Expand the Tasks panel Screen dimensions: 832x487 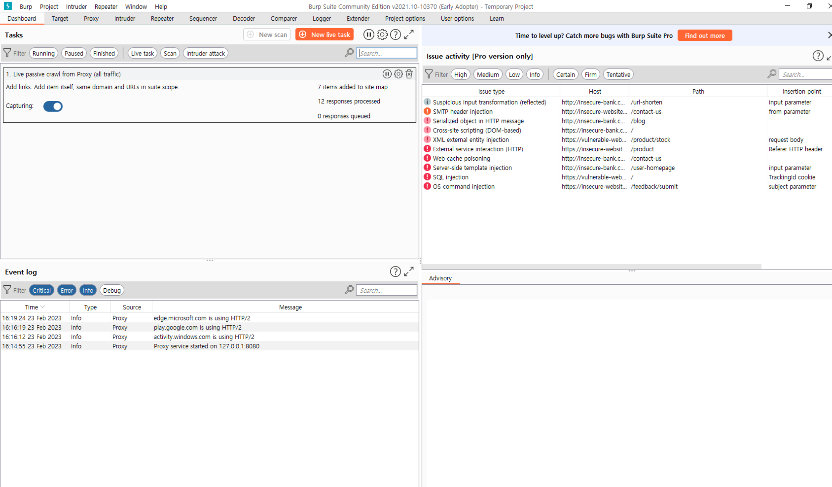click(409, 34)
